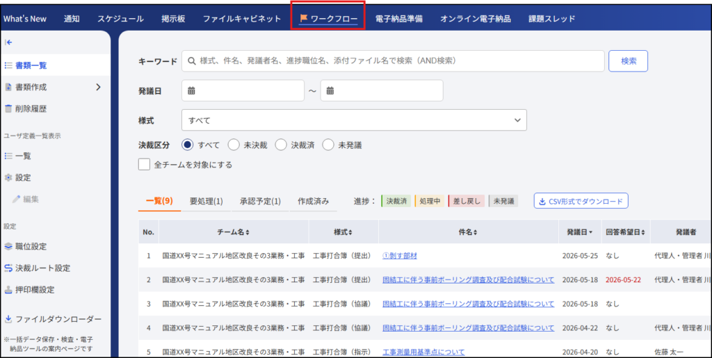The width and height of the screenshot is (712, 358).
Task: Select the 未決裁 radio button
Action: [x=234, y=145]
